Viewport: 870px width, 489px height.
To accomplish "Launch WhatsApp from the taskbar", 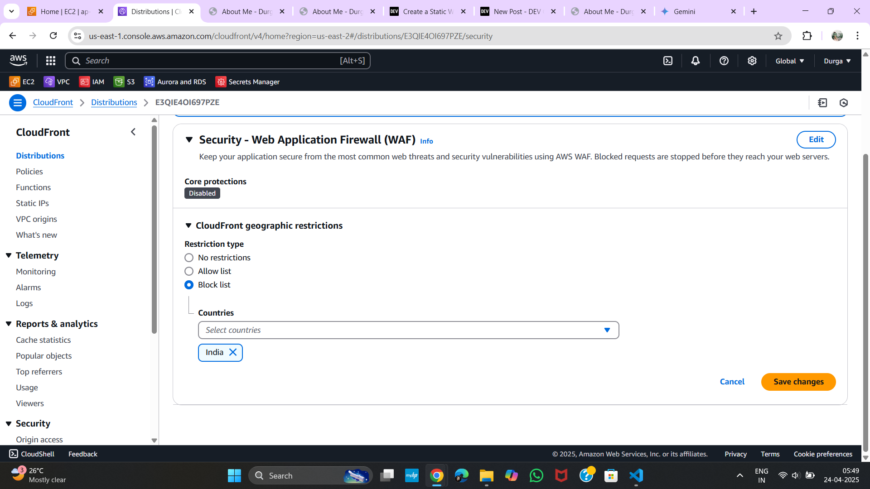I will (x=536, y=475).
